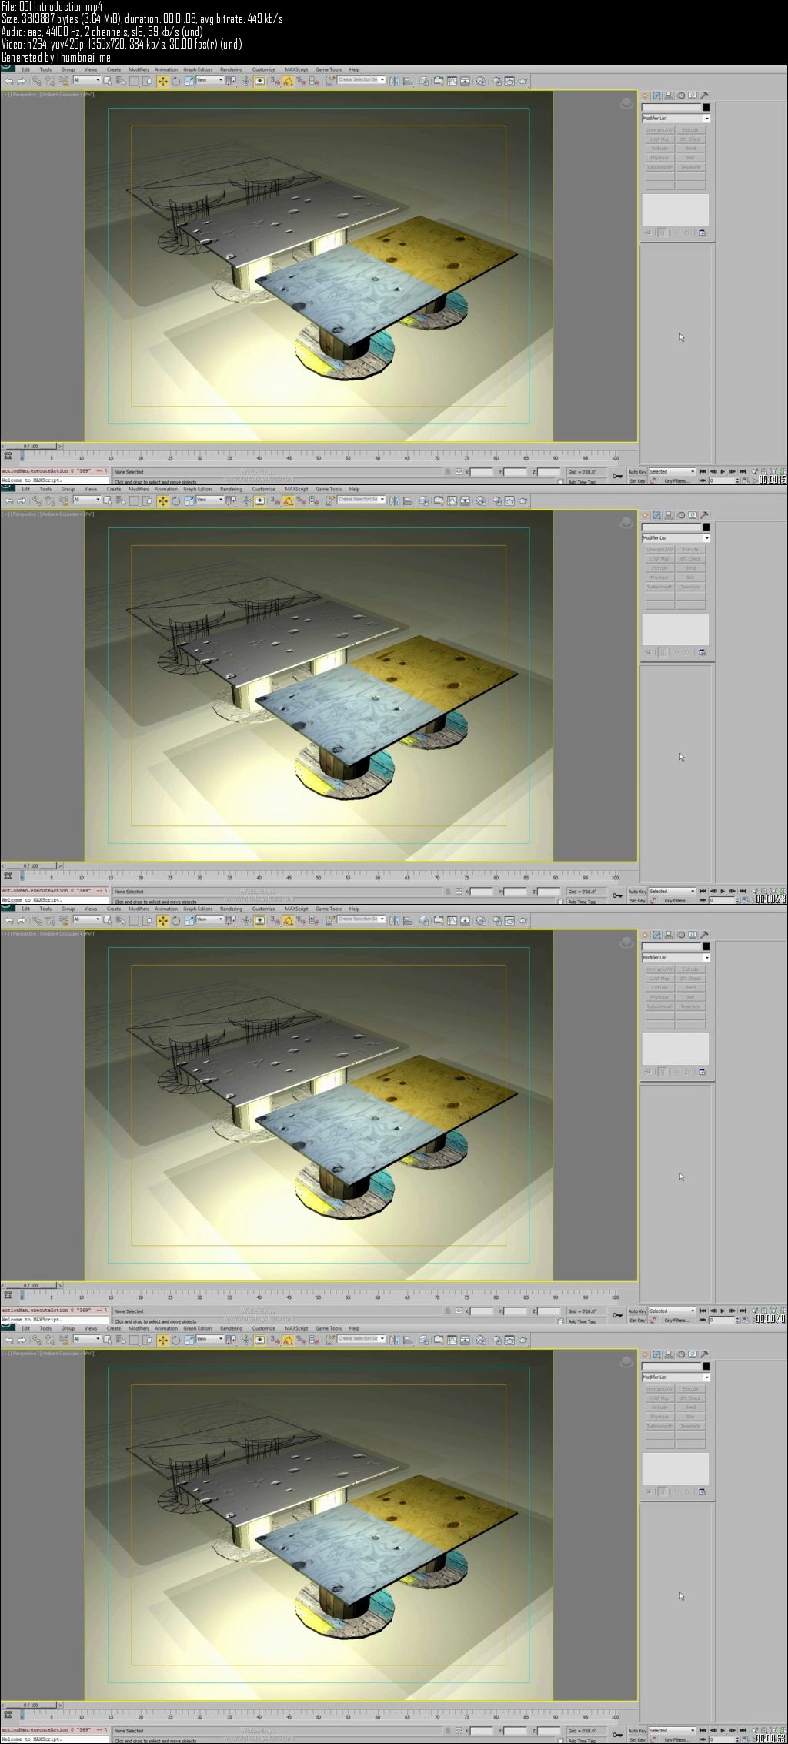Open the Rendering menu in the 00:00:28 frame
788x1744 pixels.
click(x=231, y=489)
